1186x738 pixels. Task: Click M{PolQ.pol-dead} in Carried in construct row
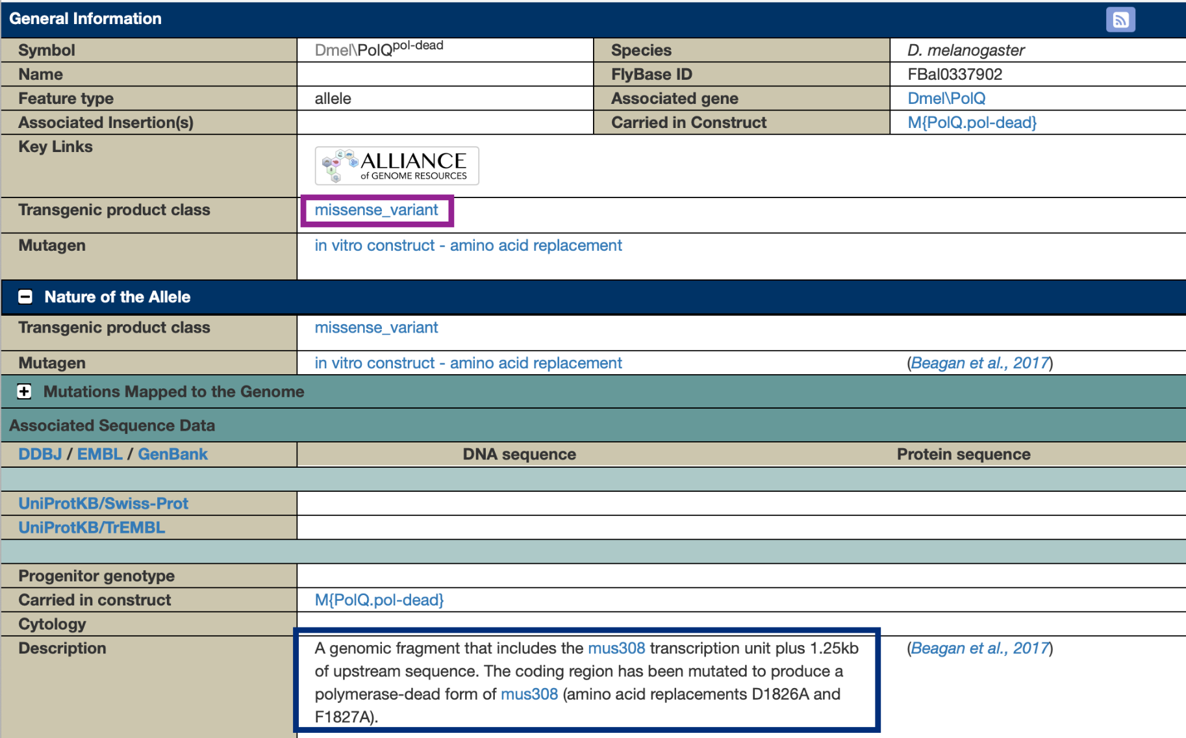[379, 600]
